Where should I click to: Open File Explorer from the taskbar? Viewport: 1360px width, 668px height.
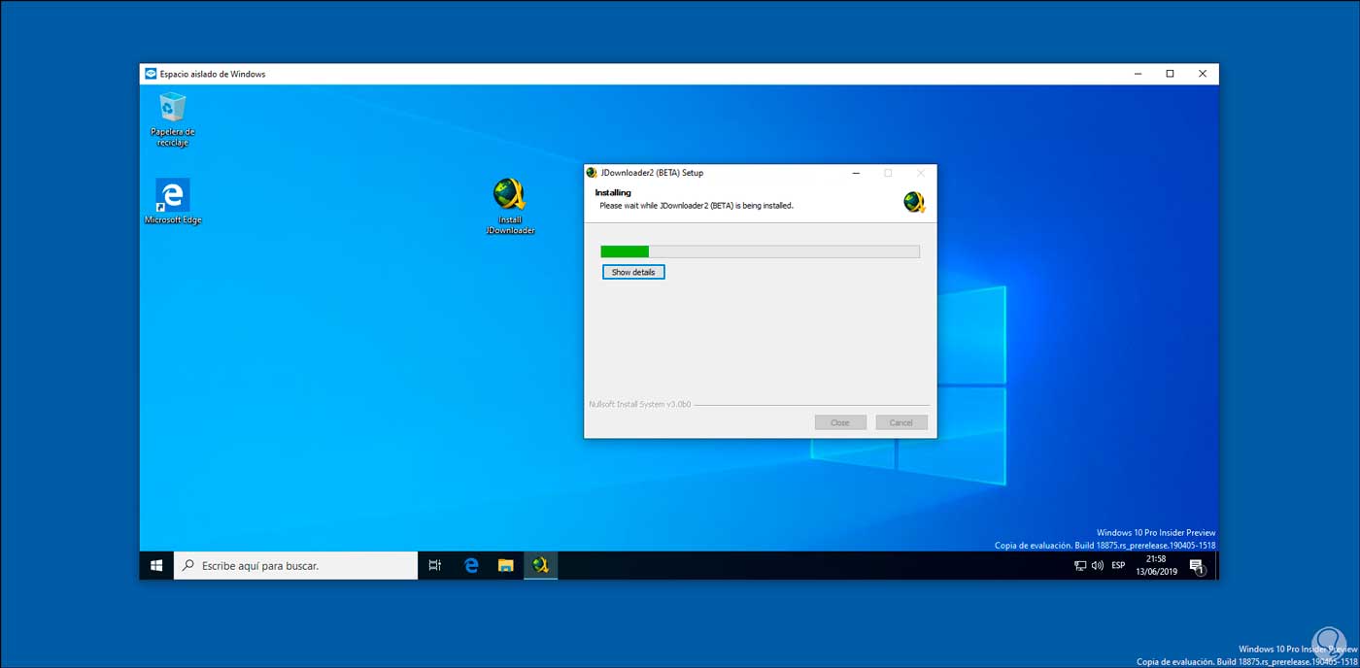pos(506,565)
